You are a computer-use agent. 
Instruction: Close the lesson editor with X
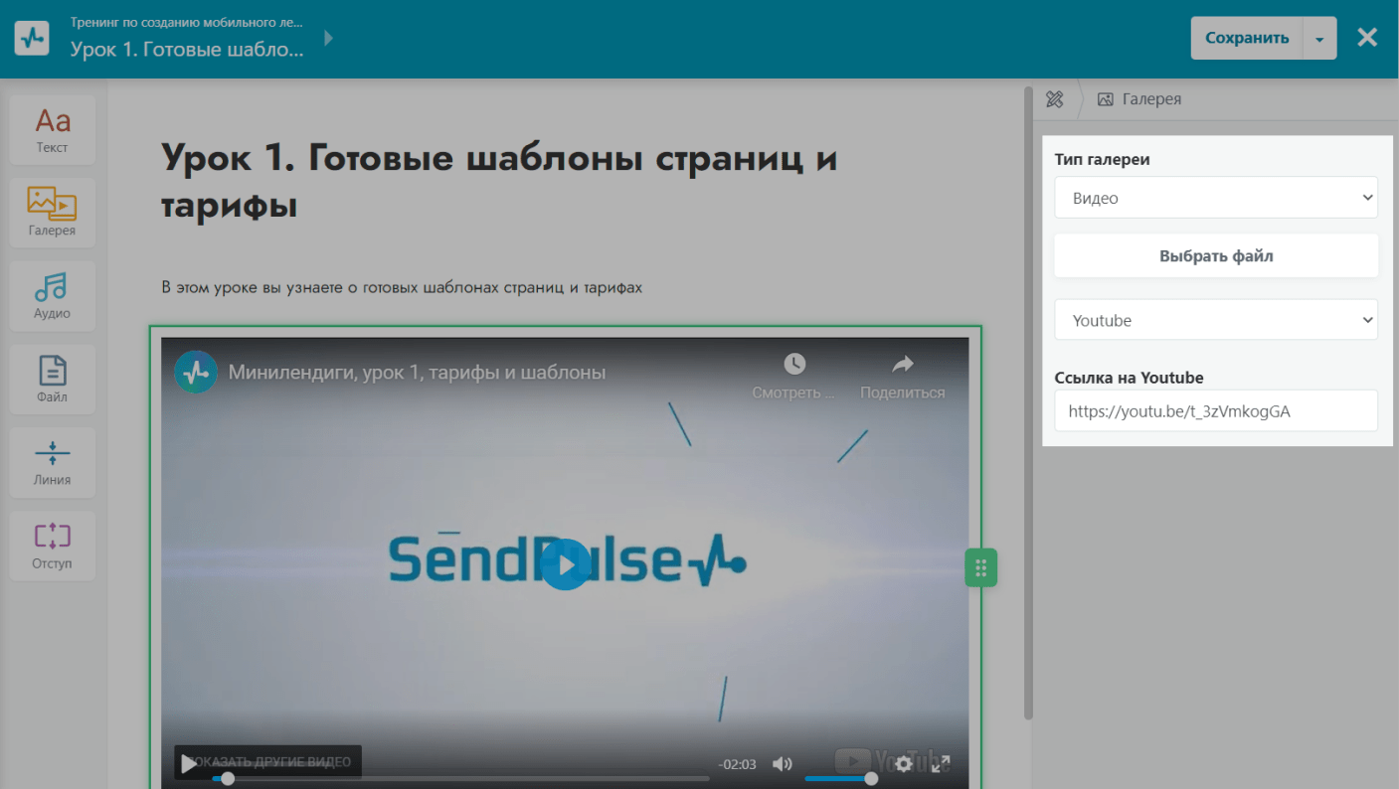point(1367,38)
